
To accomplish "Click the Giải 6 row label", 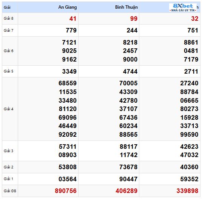I will pyautogui.click(x=9, y=51).
